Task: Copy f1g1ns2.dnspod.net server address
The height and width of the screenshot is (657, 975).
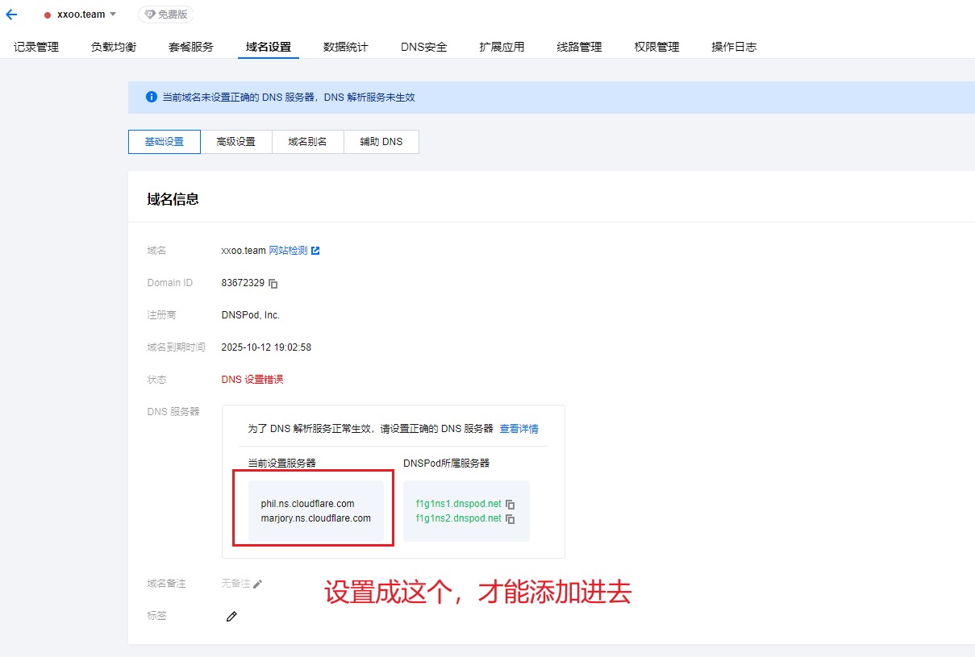Action: click(x=510, y=519)
